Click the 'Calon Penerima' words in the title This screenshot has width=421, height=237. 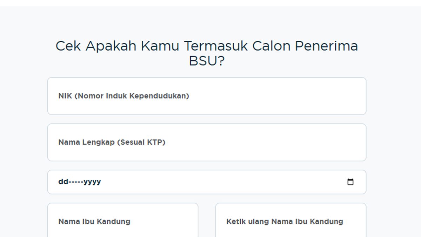coord(305,46)
